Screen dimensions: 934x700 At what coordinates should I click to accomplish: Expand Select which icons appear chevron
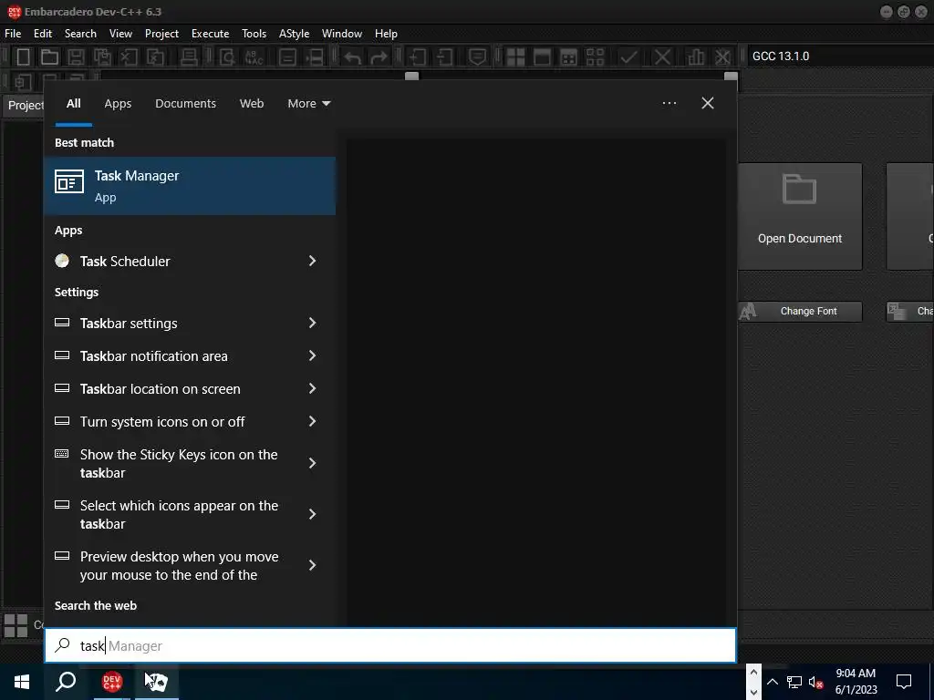pos(312,514)
